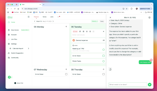
Task: Show more bookmarks chevron
Action: (141, 12)
